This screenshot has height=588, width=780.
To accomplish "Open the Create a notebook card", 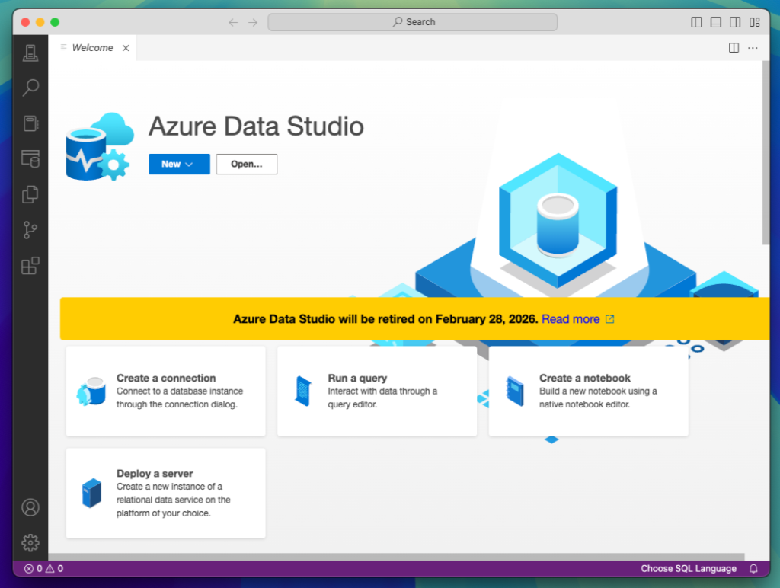I will coord(589,391).
